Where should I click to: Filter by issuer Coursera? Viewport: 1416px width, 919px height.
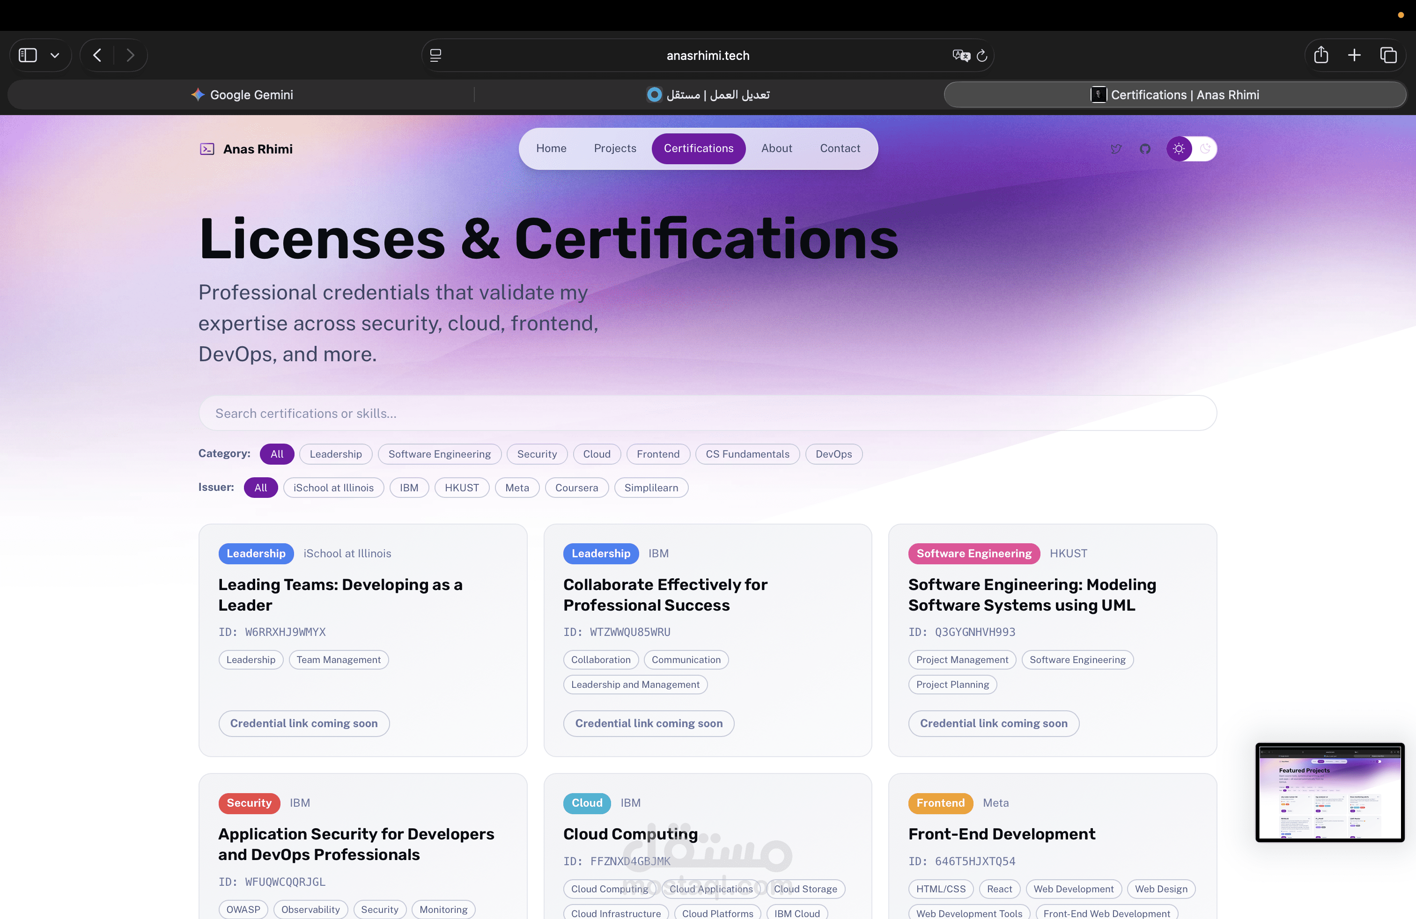tap(576, 488)
